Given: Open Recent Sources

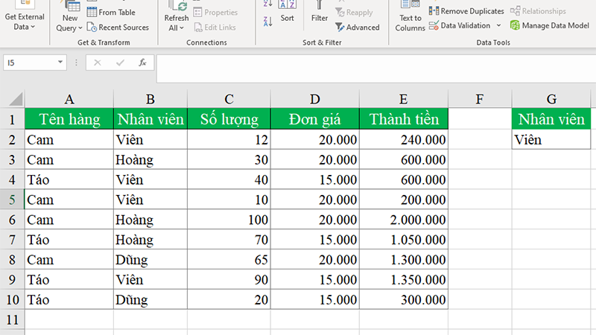Looking at the screenshot, I should (118, 28).
